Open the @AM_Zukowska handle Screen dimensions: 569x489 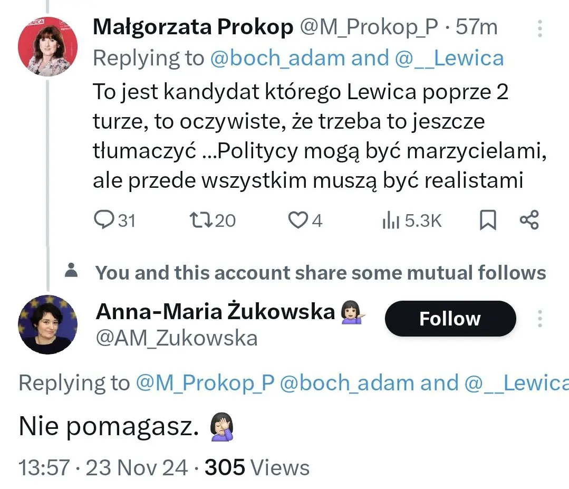tap(177, 338)
